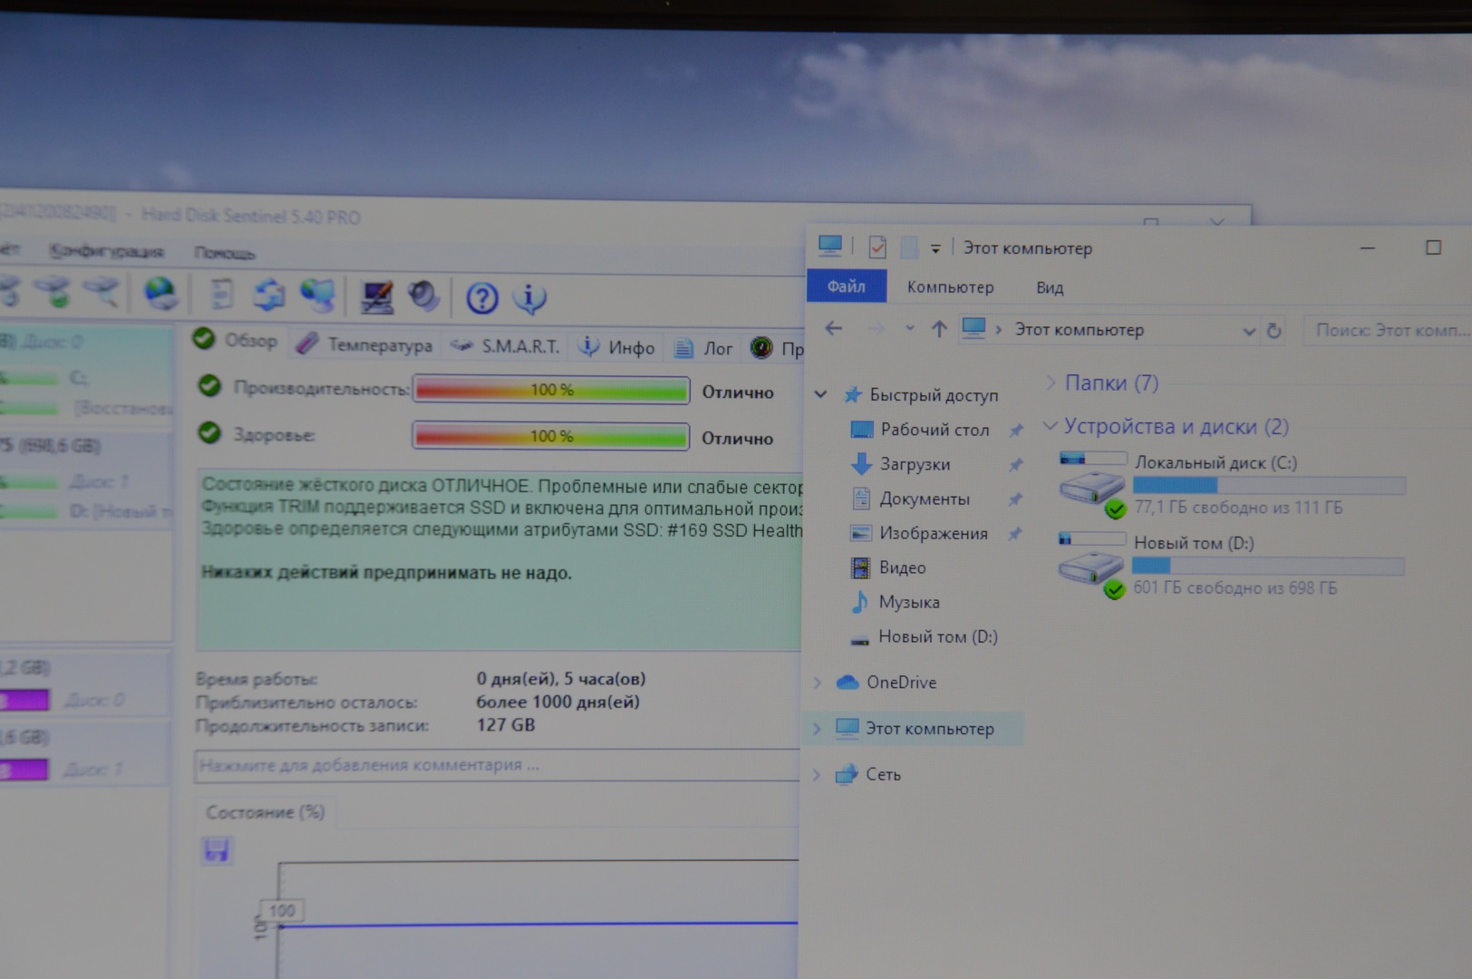Click the up arrow in Explorer navigation
The image size is (1472, 979).
point(939,329)
